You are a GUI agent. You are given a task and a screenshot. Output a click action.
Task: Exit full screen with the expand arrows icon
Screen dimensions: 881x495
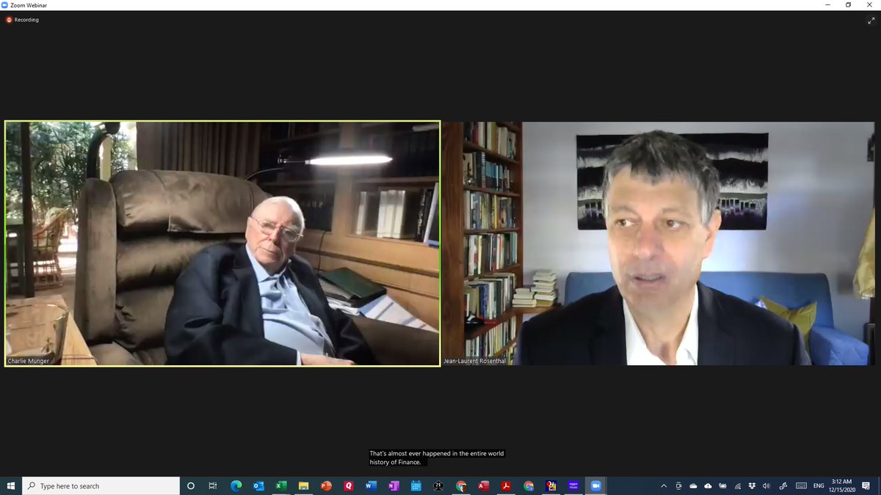tap(871, 21)
